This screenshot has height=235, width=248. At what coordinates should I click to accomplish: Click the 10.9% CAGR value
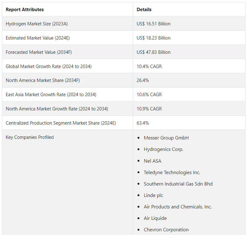(x=149, y=109)
